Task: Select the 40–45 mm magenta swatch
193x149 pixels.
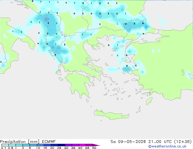Action: pos(82,145)
